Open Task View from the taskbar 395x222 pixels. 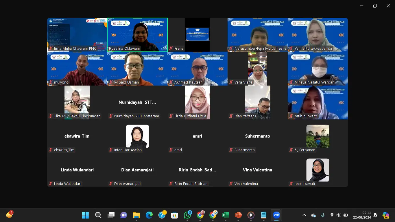coord(111,215)
